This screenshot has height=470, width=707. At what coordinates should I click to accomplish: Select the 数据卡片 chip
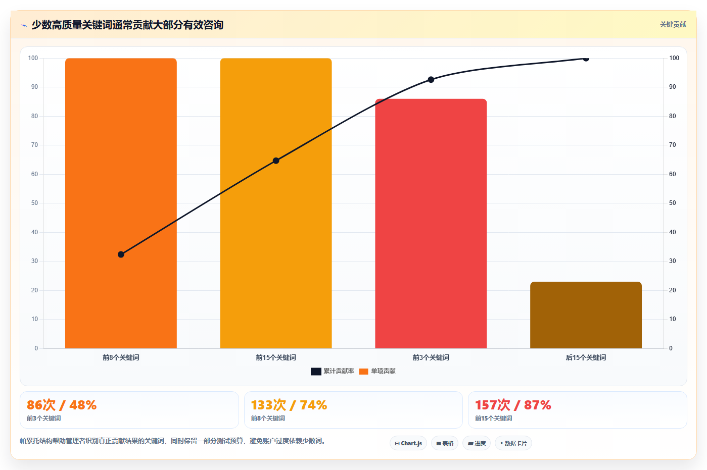click(x=513, y=443)
